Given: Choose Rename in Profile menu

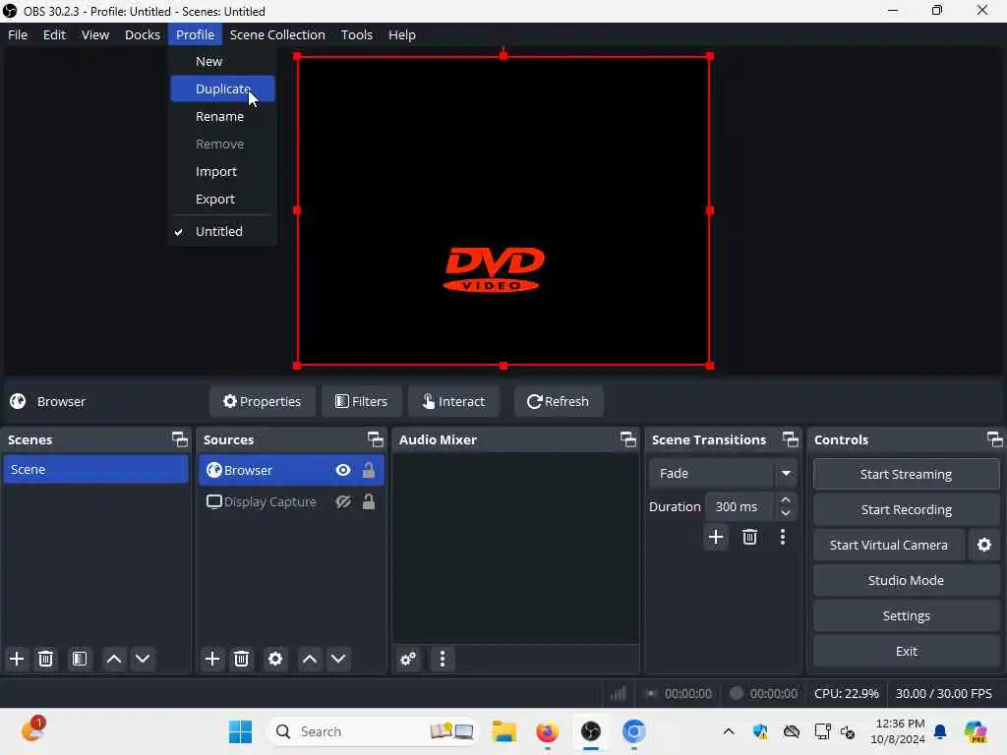Looking at the screenshot, I should coord(222,116).
